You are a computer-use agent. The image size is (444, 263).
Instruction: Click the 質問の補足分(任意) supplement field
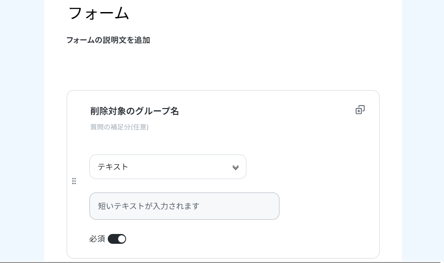point(119,127)
